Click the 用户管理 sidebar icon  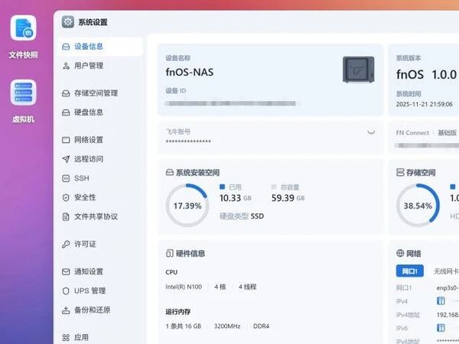(66, 66)
